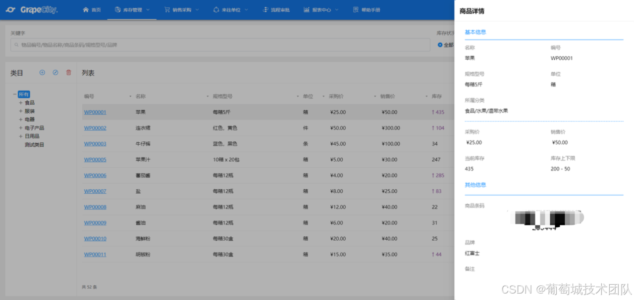Open the 库存管理 menu
Viewport: 634px width, 300px height.
tap(132, 9)
